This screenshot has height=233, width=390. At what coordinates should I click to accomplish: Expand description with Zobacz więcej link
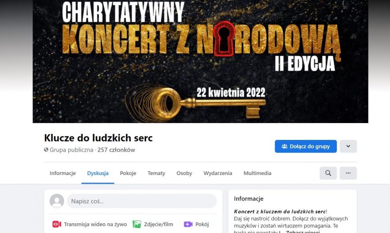[303, 231]
